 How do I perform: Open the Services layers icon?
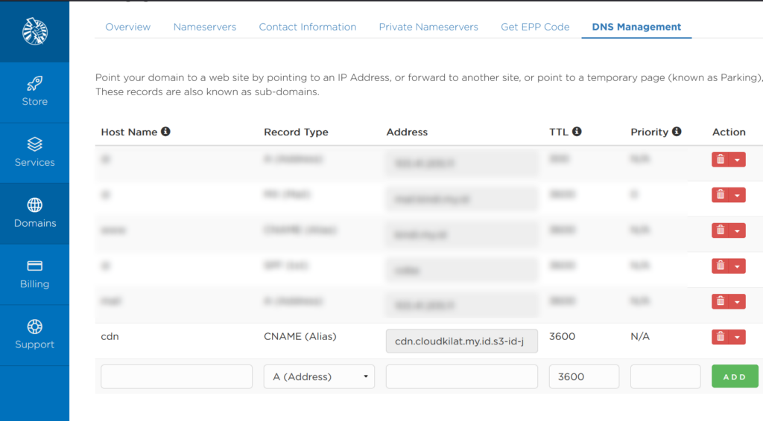pos(34,144)
